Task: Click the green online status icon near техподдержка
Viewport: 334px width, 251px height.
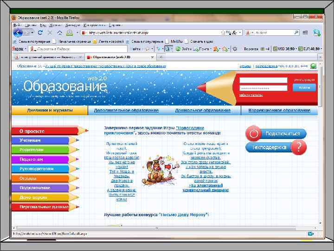Action: pos(313,66)
